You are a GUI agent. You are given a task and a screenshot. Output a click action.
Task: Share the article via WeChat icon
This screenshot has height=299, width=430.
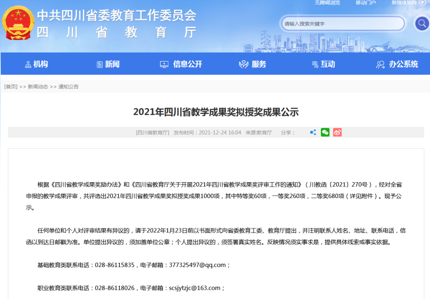pos(325,132)
